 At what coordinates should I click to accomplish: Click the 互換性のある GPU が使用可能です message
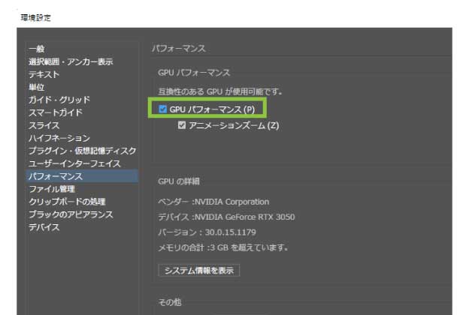[220, 91]
